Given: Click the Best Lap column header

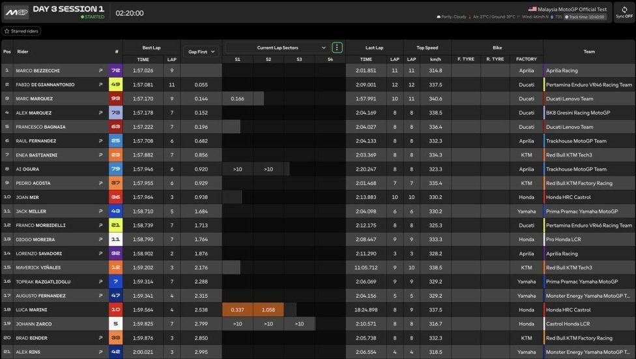Looking at the screenshot, I should tap(151, 47).
